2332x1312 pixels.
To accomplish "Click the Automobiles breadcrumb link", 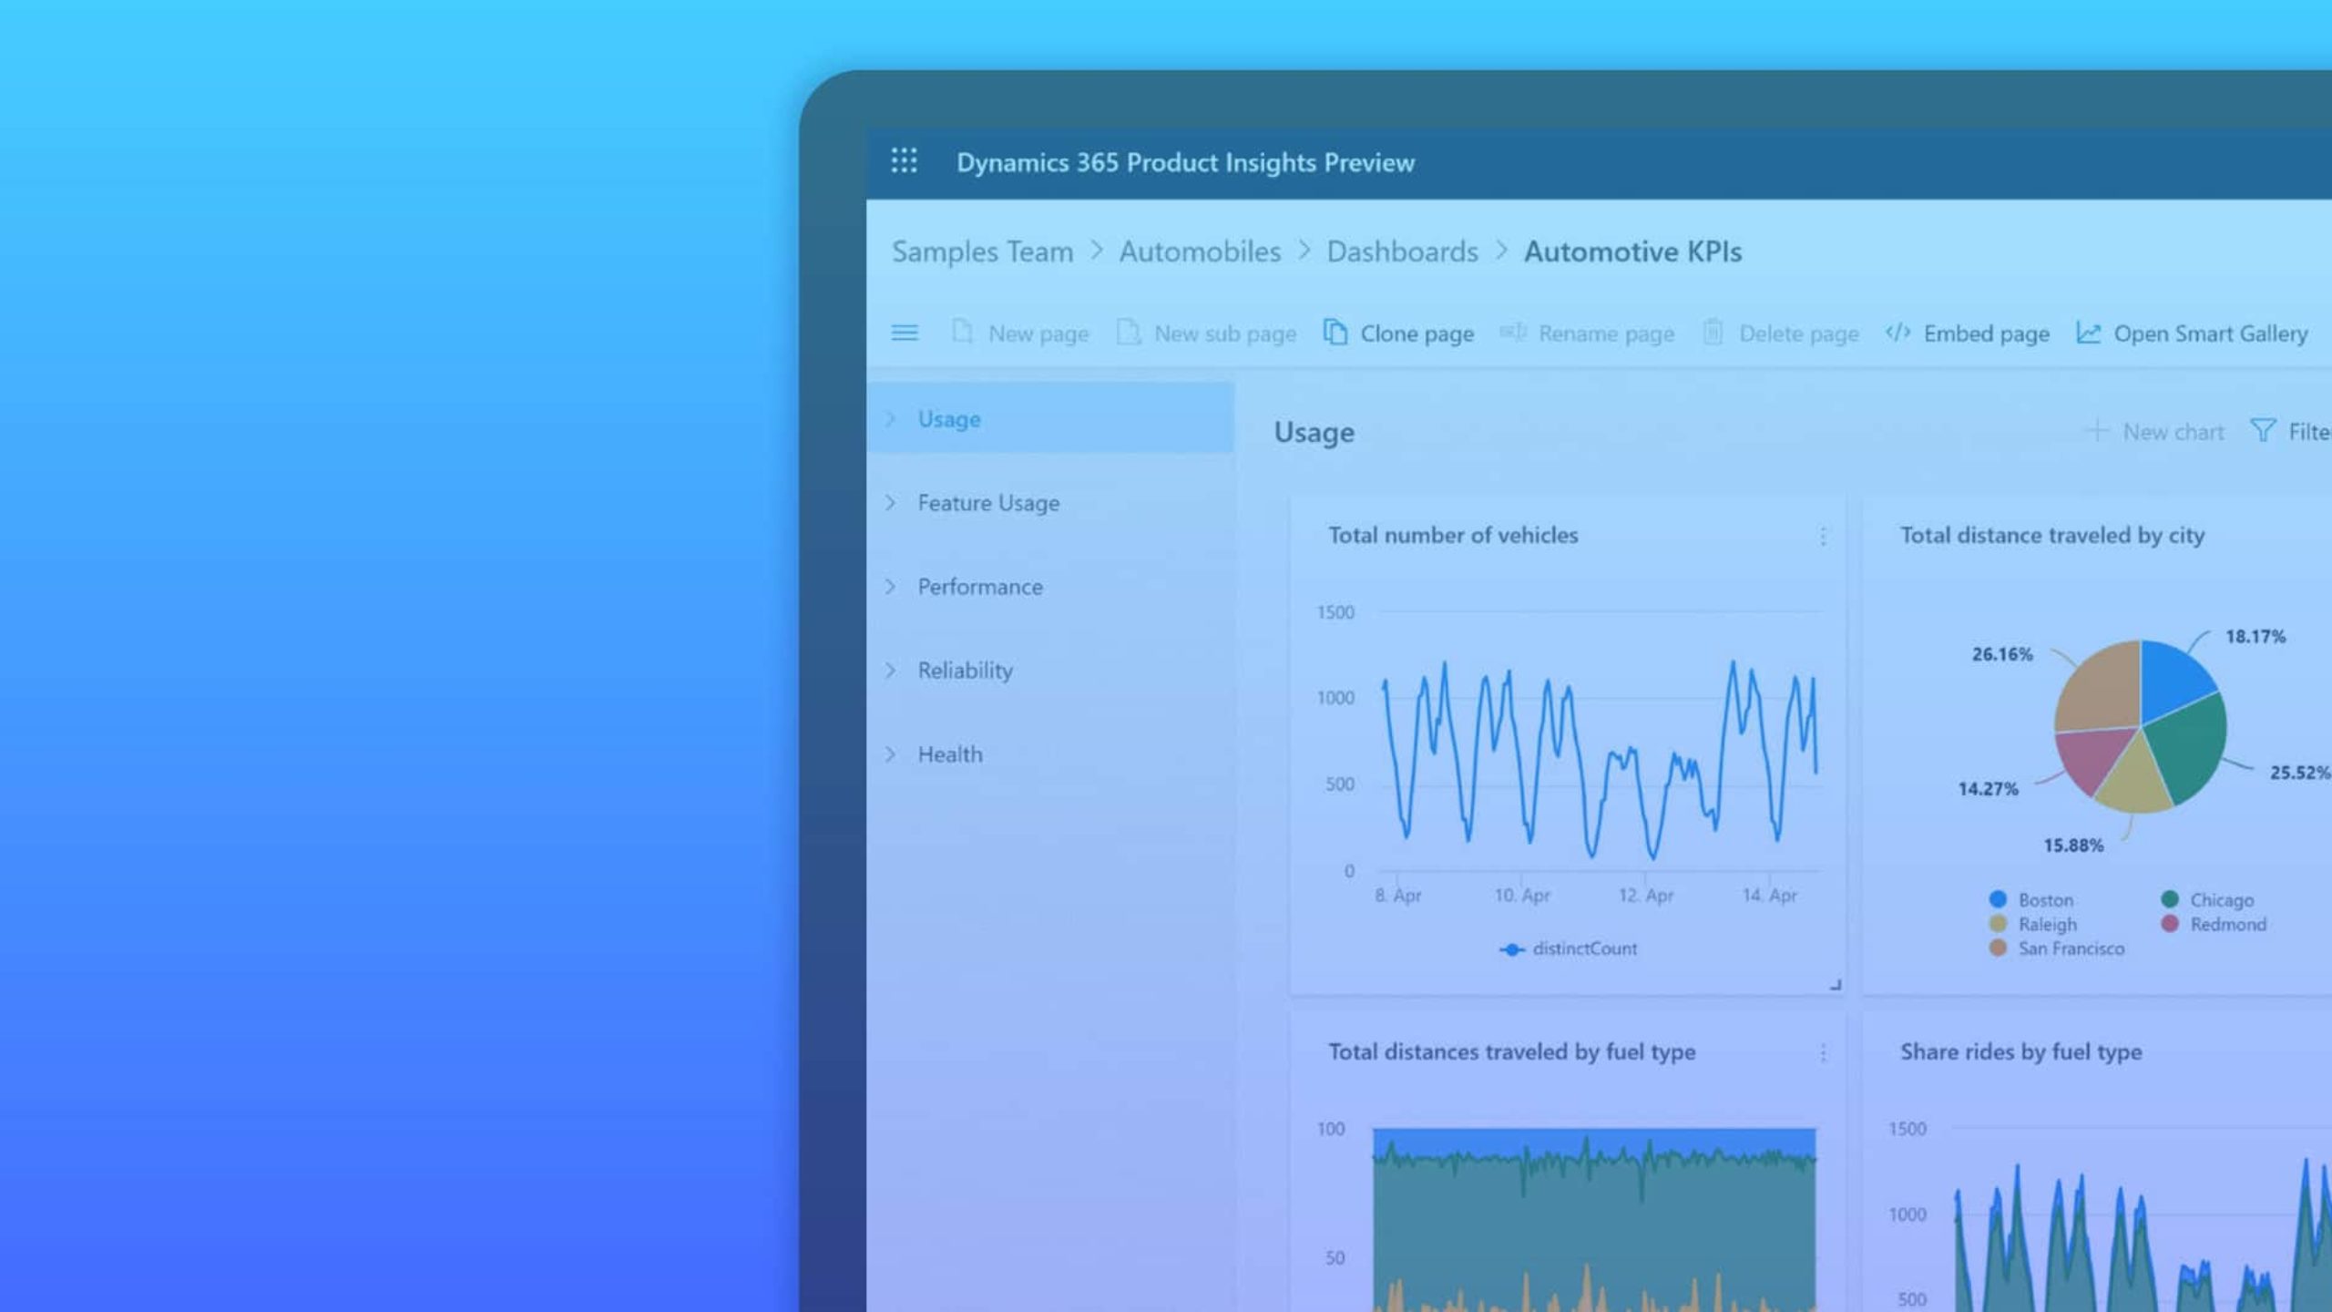I will tap(1200, 250).
